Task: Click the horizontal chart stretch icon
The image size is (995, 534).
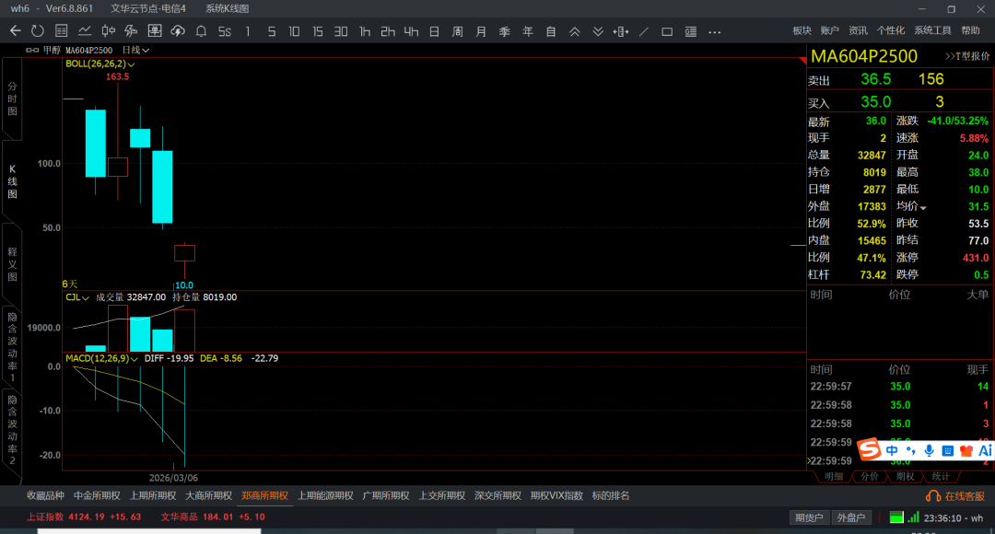Action: tap(621, 31)
